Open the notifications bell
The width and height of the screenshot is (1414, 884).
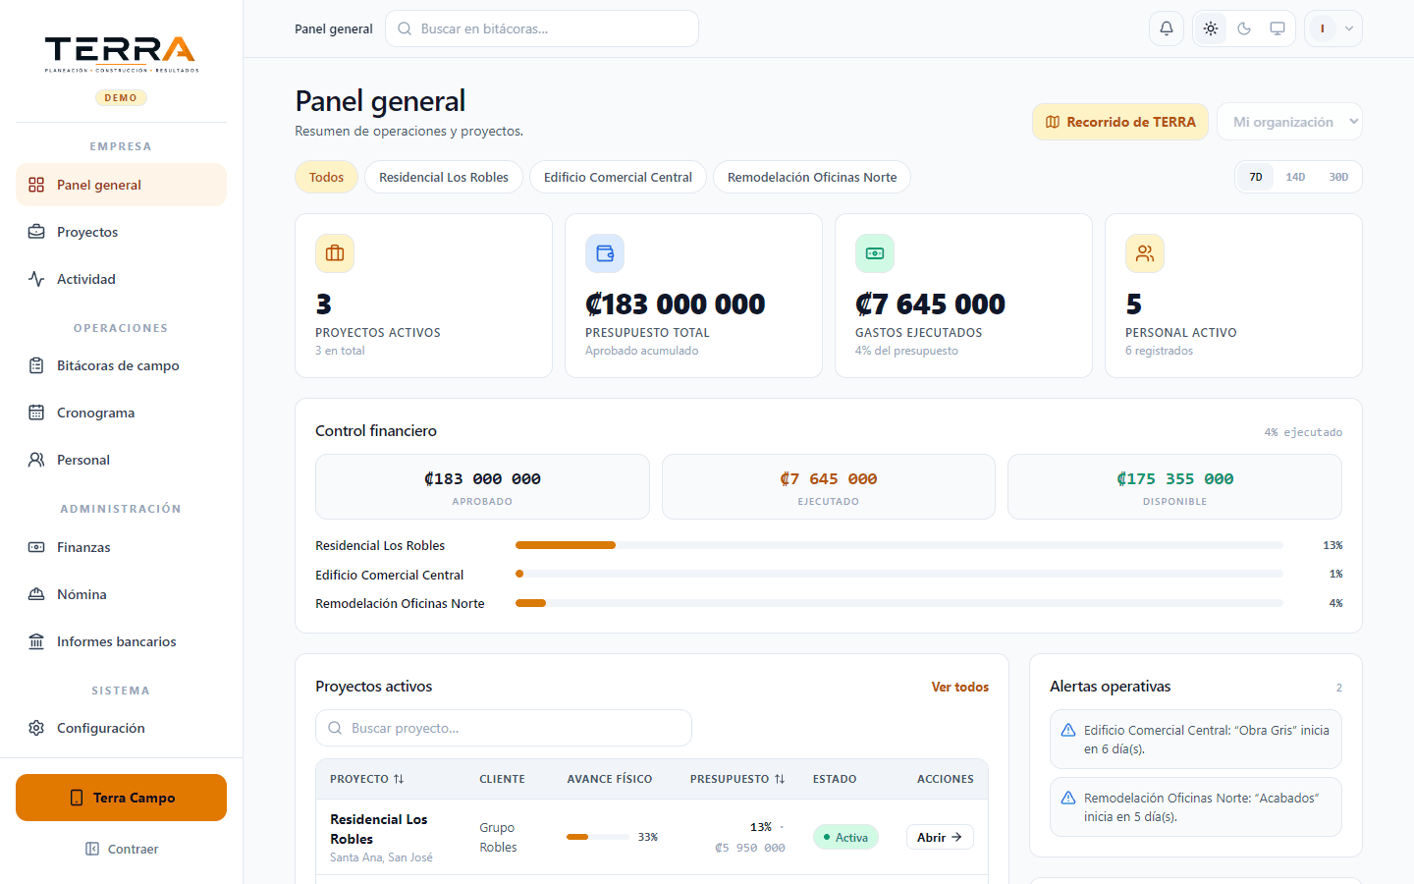[1167, 28]
